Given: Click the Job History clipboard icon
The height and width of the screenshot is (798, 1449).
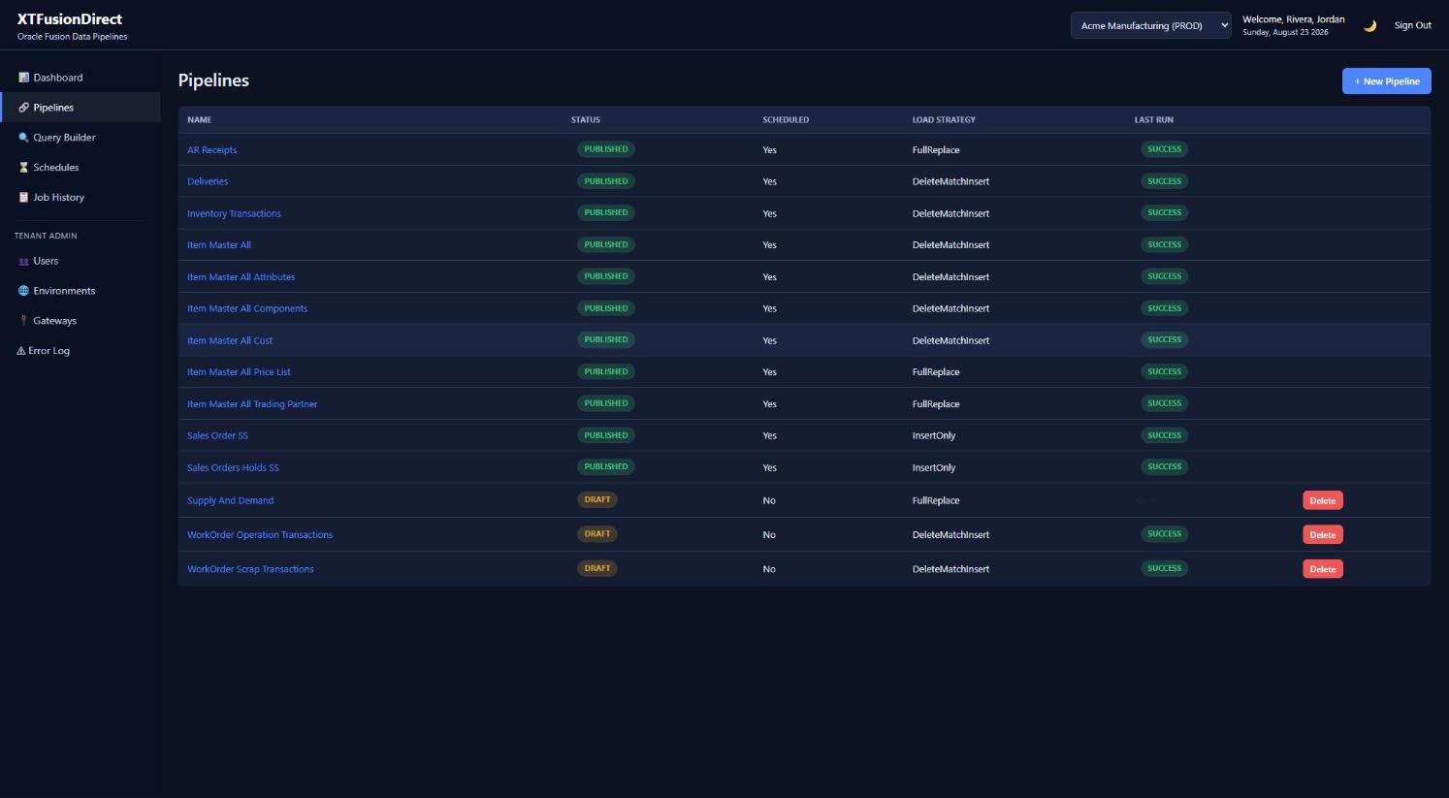Looking at the screenshot, I should 24,198.
